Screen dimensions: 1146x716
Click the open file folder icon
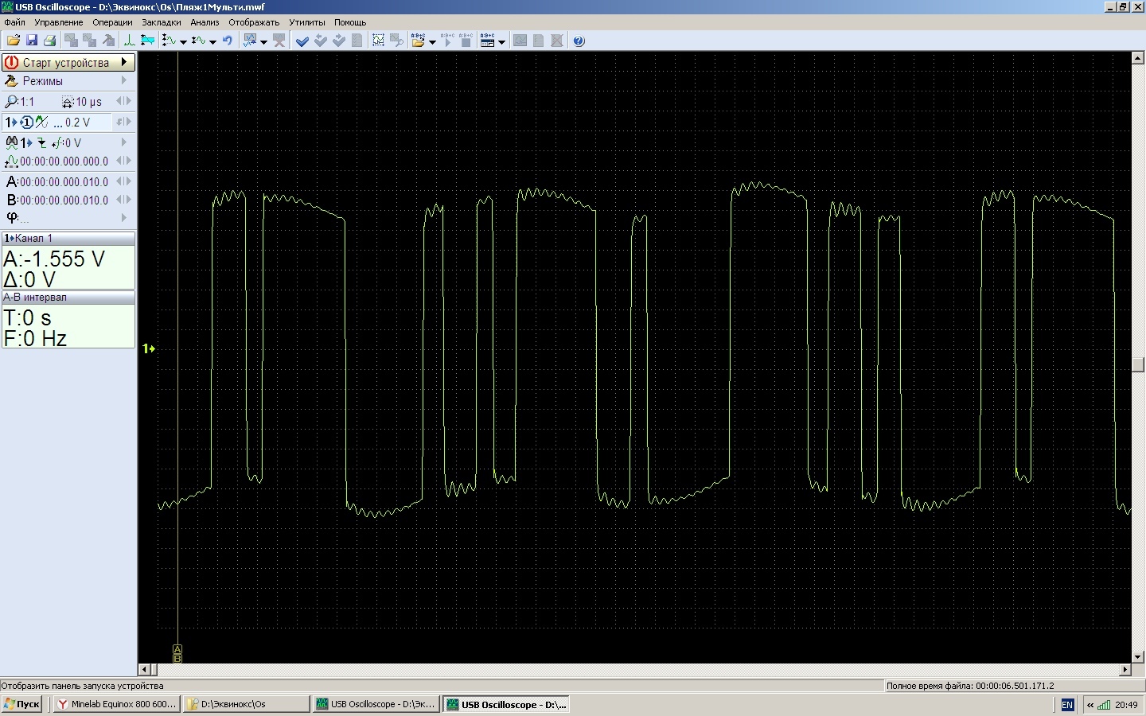[13, 41]
